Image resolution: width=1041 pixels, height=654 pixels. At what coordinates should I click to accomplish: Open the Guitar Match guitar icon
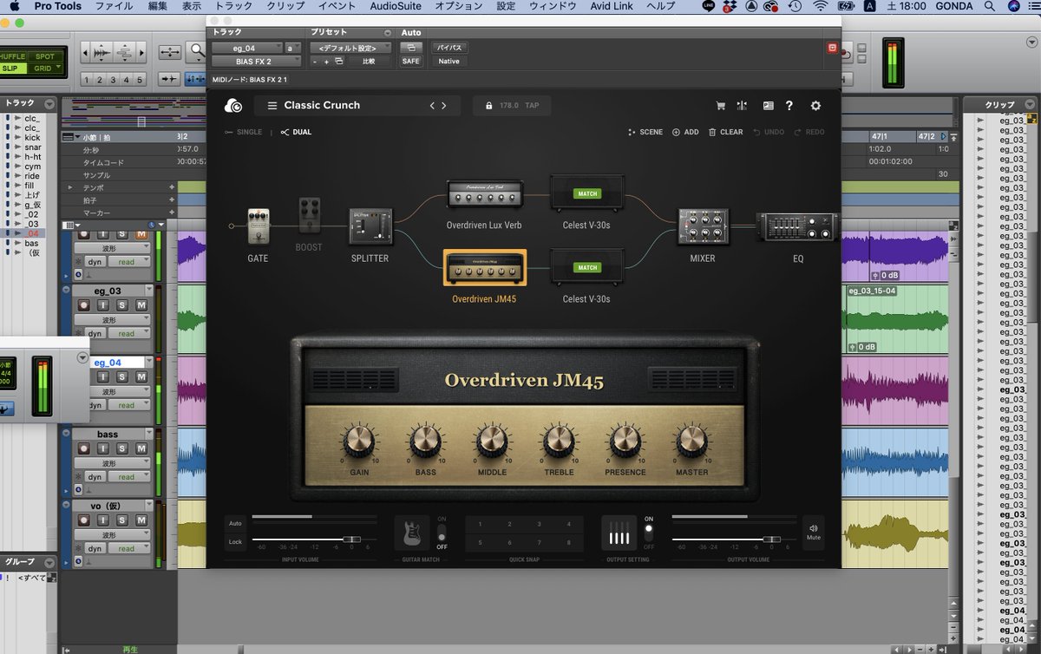pyautogui.click(x=412, y=533)
